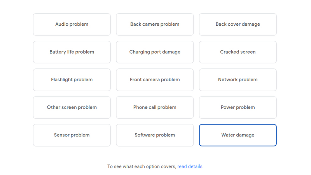Choose Front camera problem
Viewport: 311px width, 175px height.
pyautogui.click(x=155, y=80)
